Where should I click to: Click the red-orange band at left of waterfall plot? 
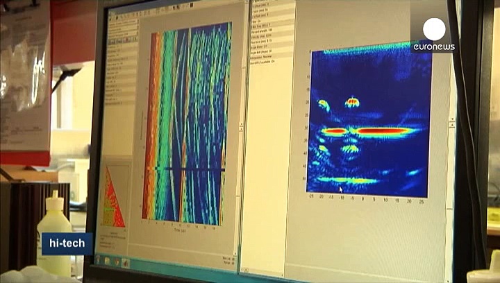coord(147,125)
